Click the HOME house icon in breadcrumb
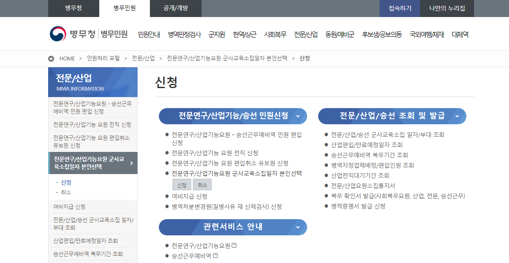Viewport: 509px width, 263px height. tap(51, 58)
